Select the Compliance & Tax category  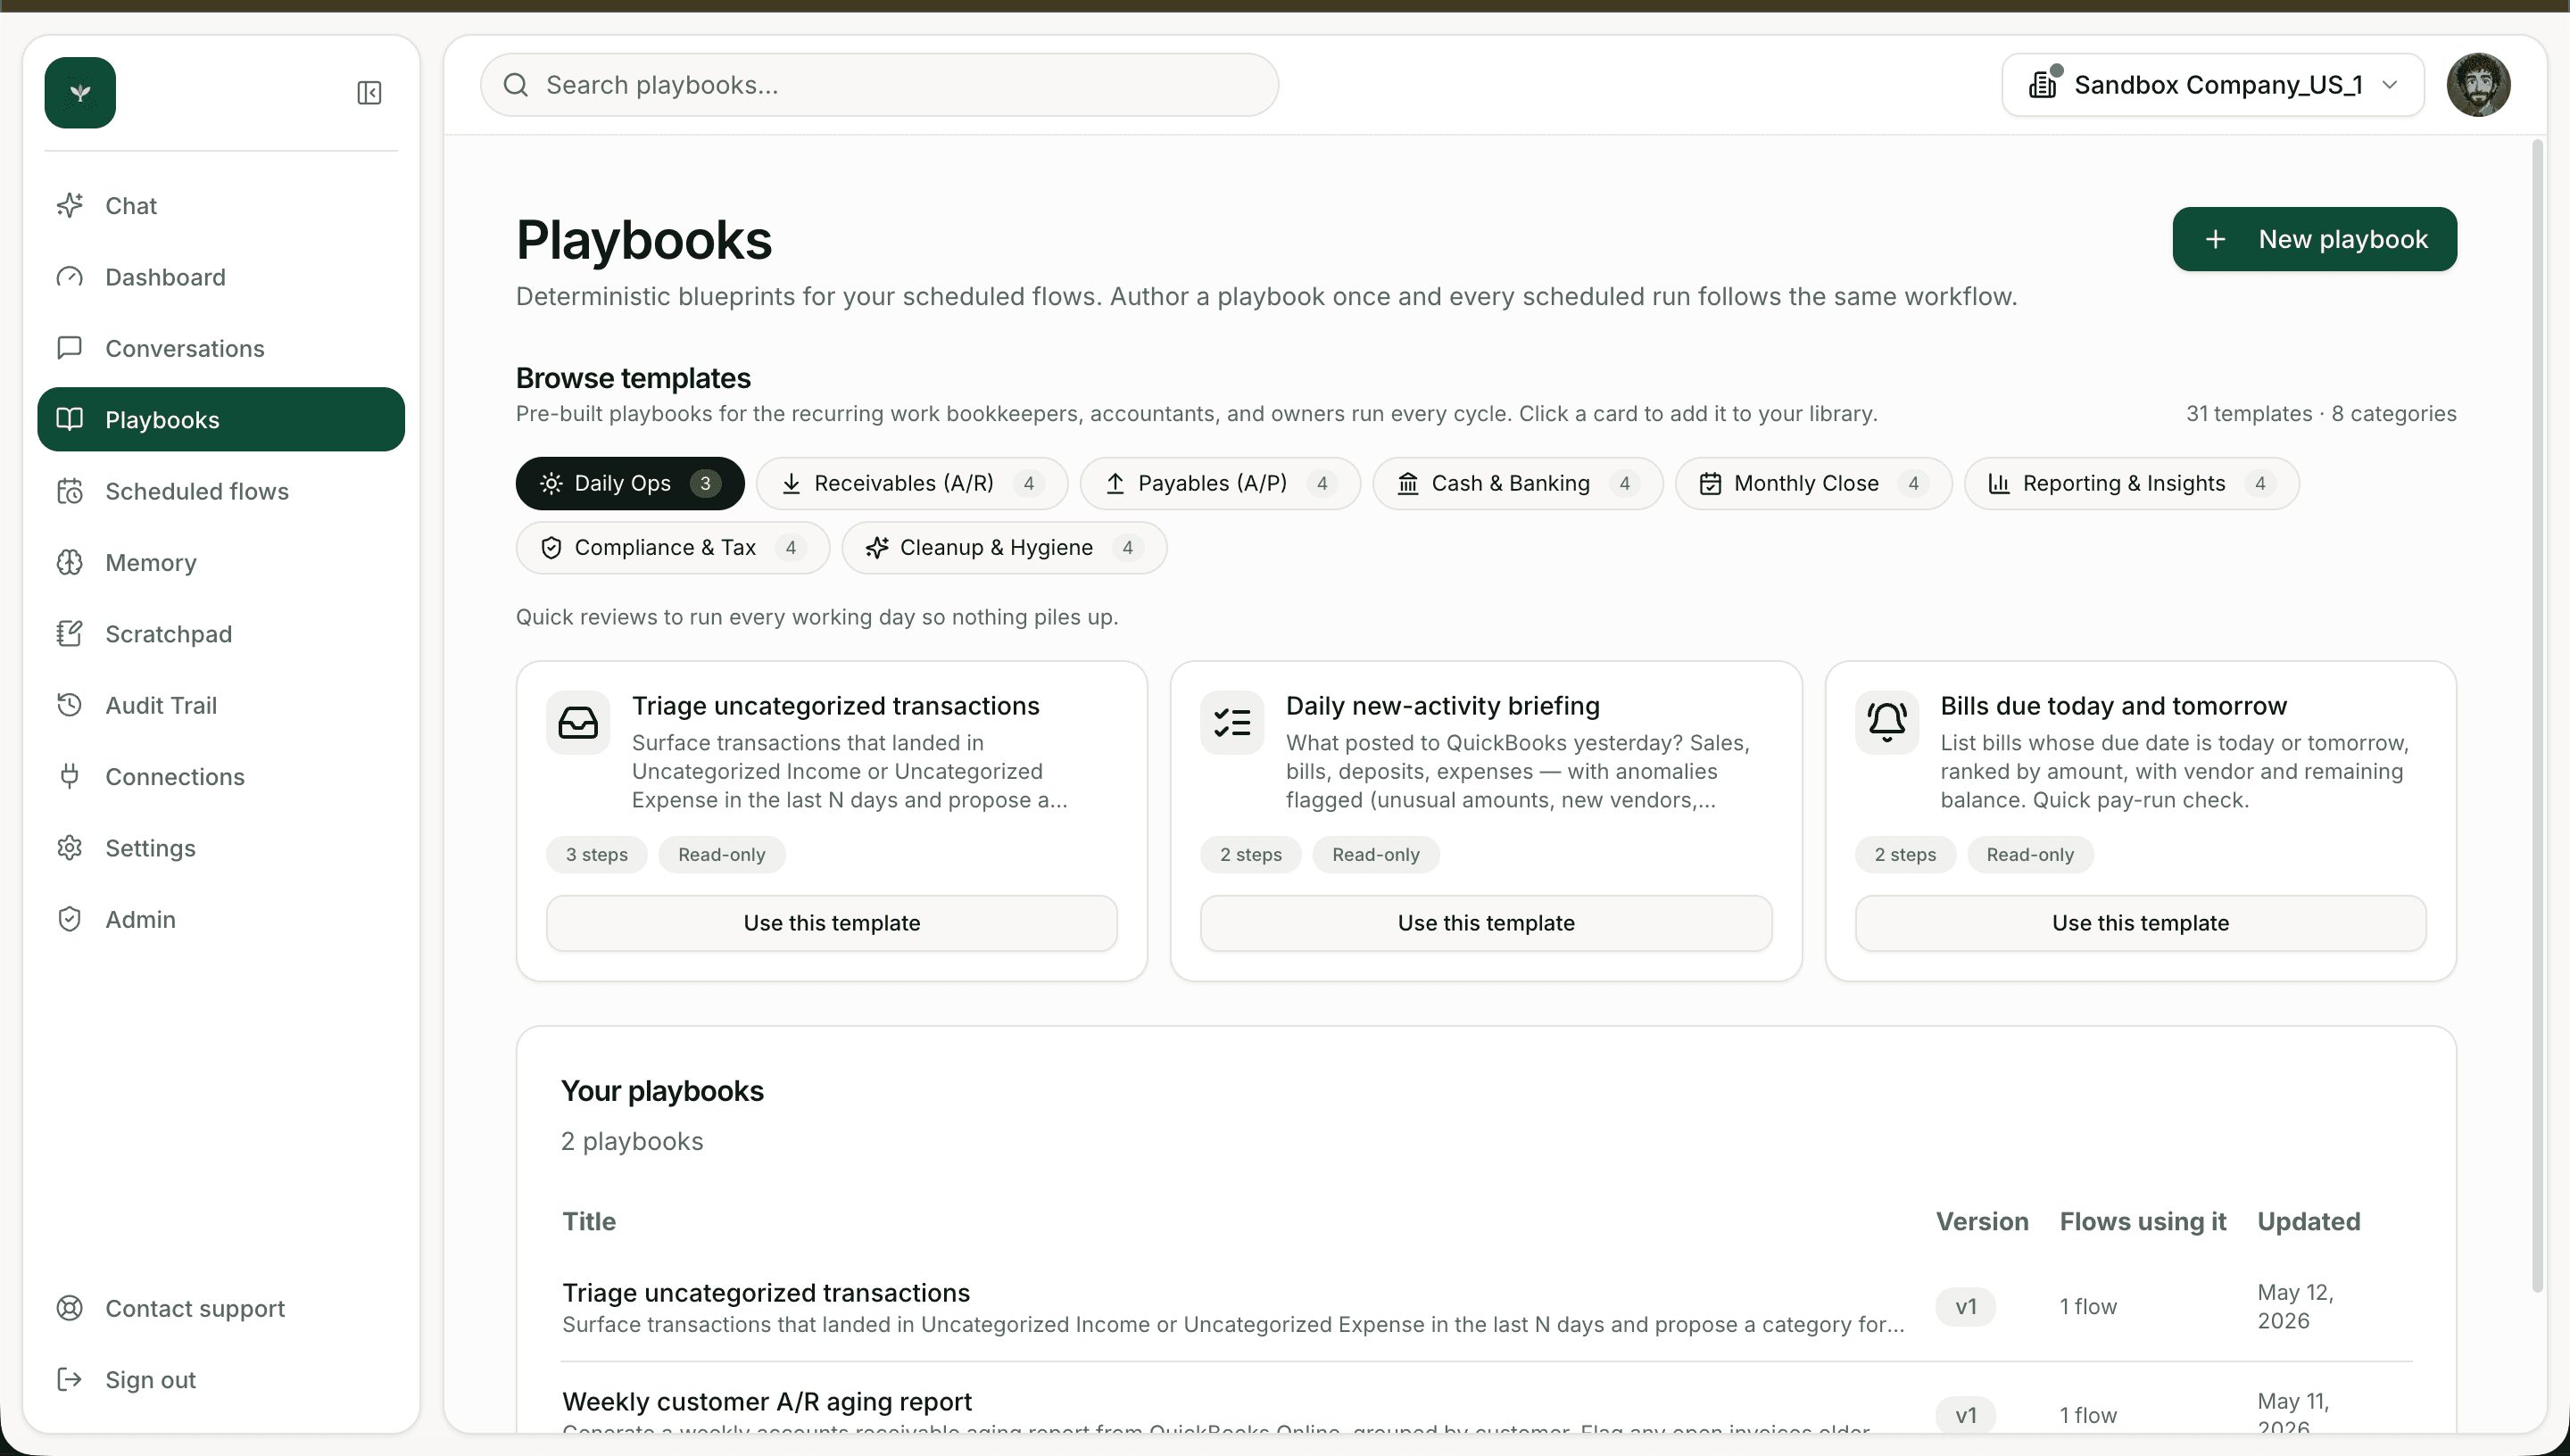672,547
